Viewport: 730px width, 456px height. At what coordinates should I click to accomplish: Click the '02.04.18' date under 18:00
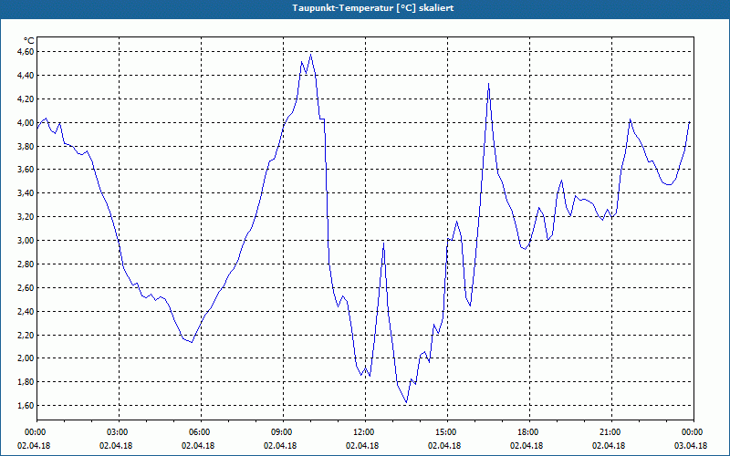527,446
